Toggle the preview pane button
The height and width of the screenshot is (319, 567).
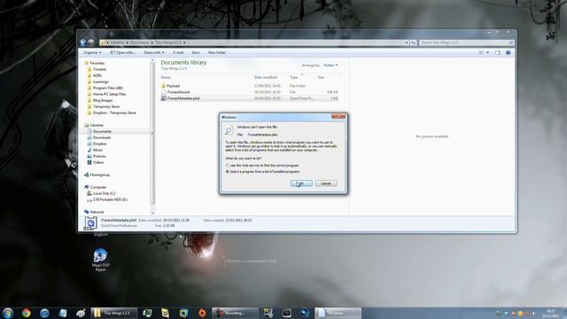click(498, 53)
